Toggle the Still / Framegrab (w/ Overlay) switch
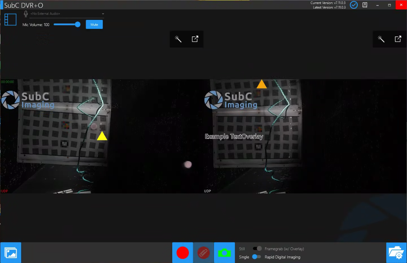The height and width of the screenshot is (263, 407). (x=257, y=249)
